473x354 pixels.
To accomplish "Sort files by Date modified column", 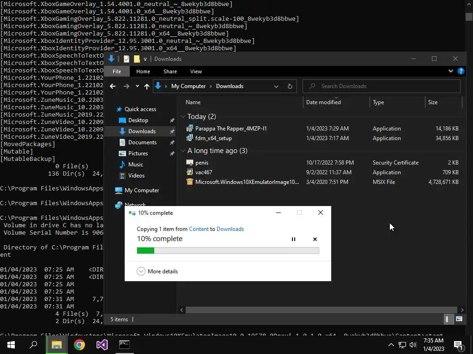I will [323, 102].
